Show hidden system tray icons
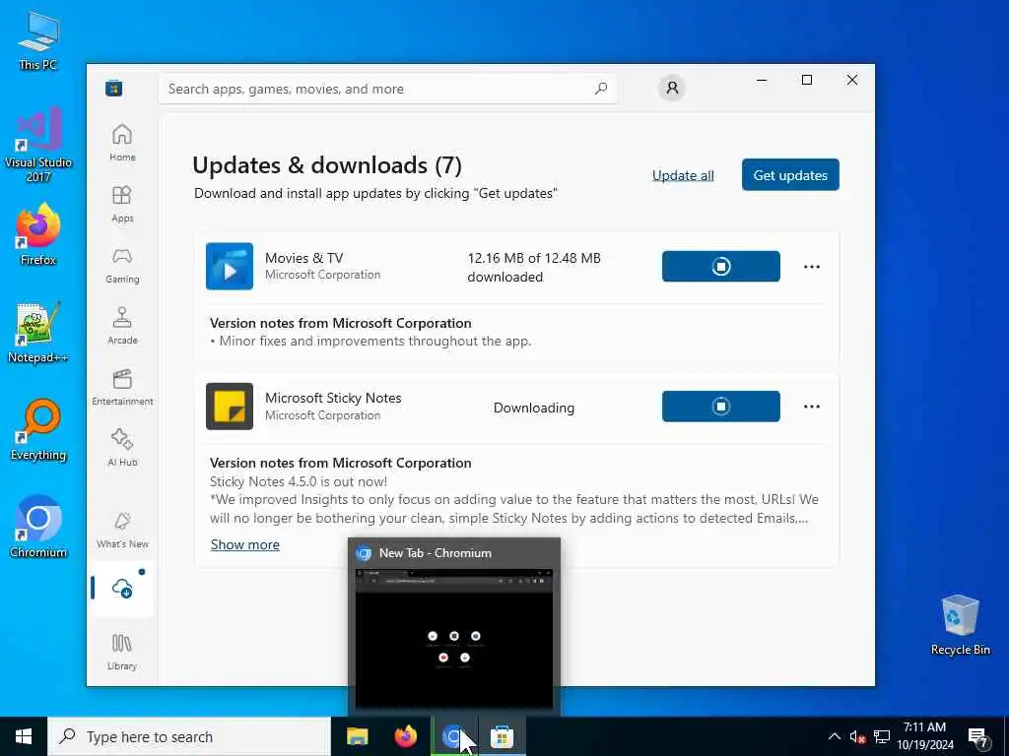The width and height of the screenshot is (1009, 756). (834, 736)
